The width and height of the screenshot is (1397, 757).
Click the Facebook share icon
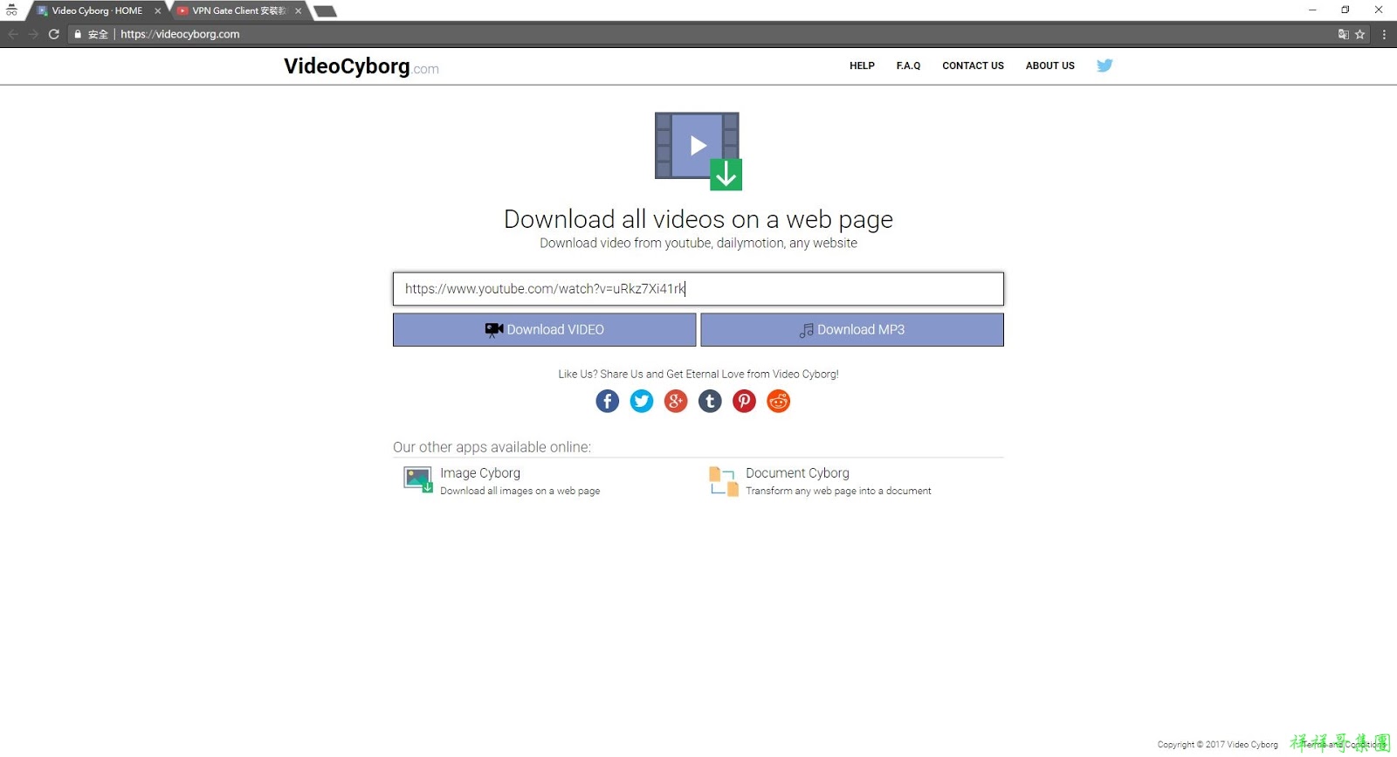point(608,401)
